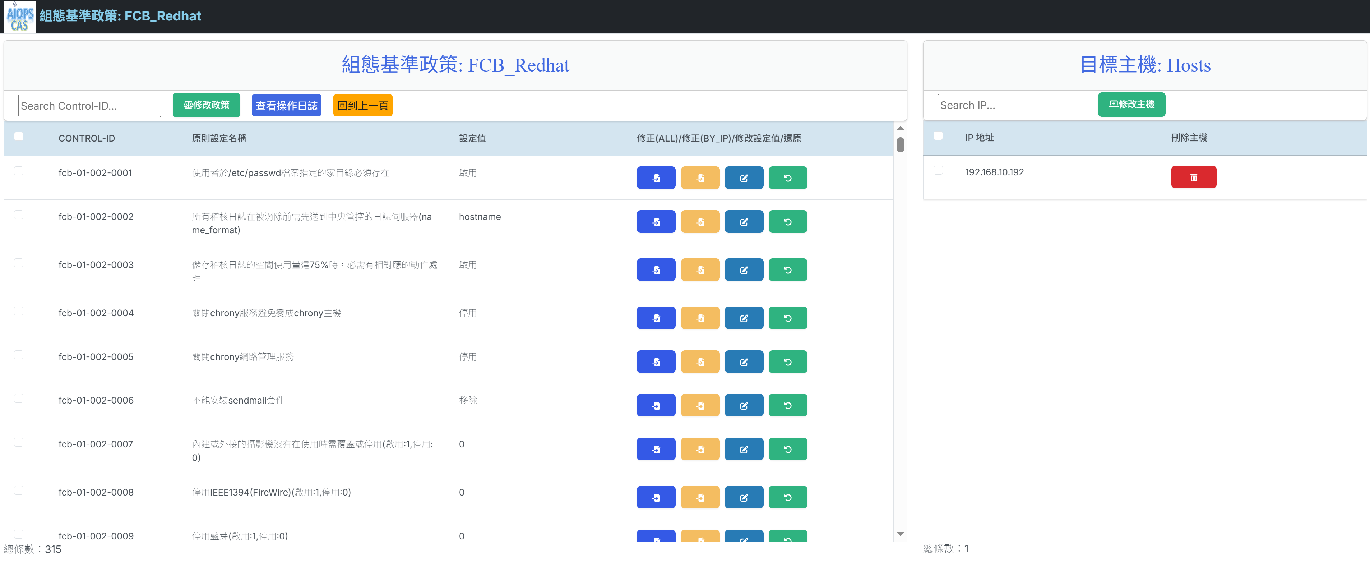Click the Search Control-ID input field

point(89,106)
